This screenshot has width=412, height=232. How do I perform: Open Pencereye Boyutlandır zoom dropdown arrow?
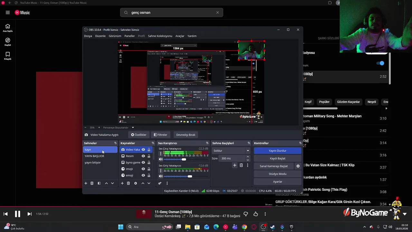pyautogui.click(x=133, y=128)
